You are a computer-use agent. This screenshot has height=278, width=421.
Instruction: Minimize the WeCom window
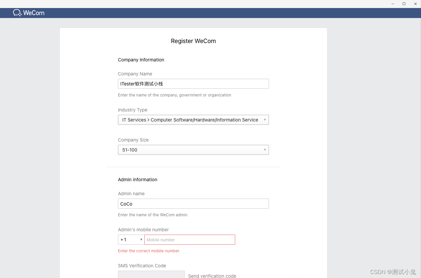coord(393,4)
